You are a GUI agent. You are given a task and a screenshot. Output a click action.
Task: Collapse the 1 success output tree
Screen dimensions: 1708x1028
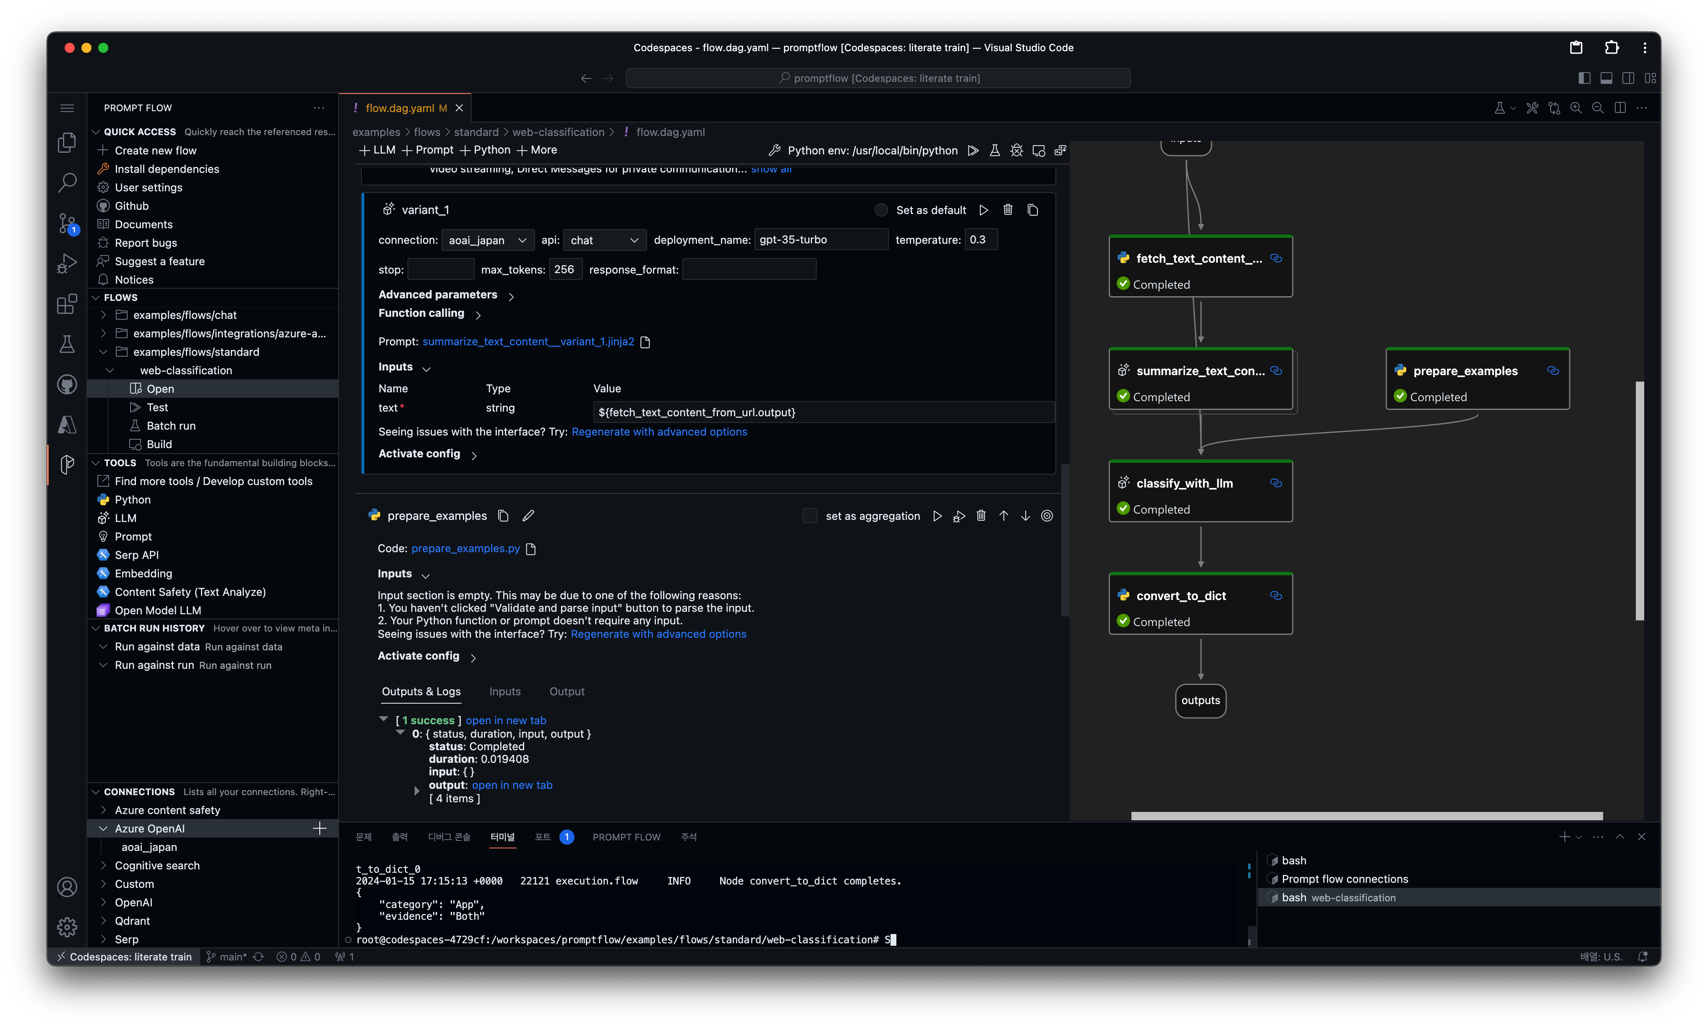pos(383,720)
